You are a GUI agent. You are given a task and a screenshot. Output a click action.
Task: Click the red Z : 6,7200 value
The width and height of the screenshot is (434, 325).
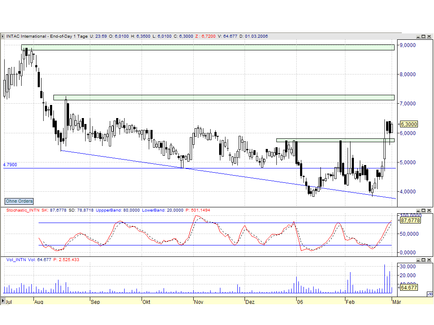coord(205,36)
